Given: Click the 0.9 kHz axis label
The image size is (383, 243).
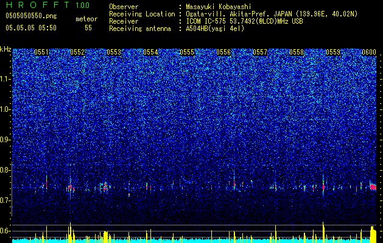Looking at the screenshot, I should point(5,140).
